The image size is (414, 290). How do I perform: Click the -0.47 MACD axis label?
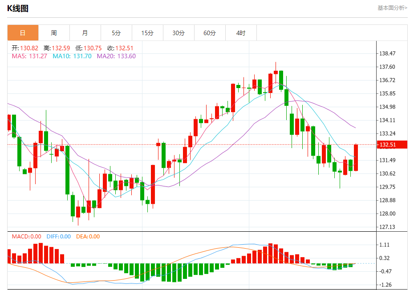[385, 271]
